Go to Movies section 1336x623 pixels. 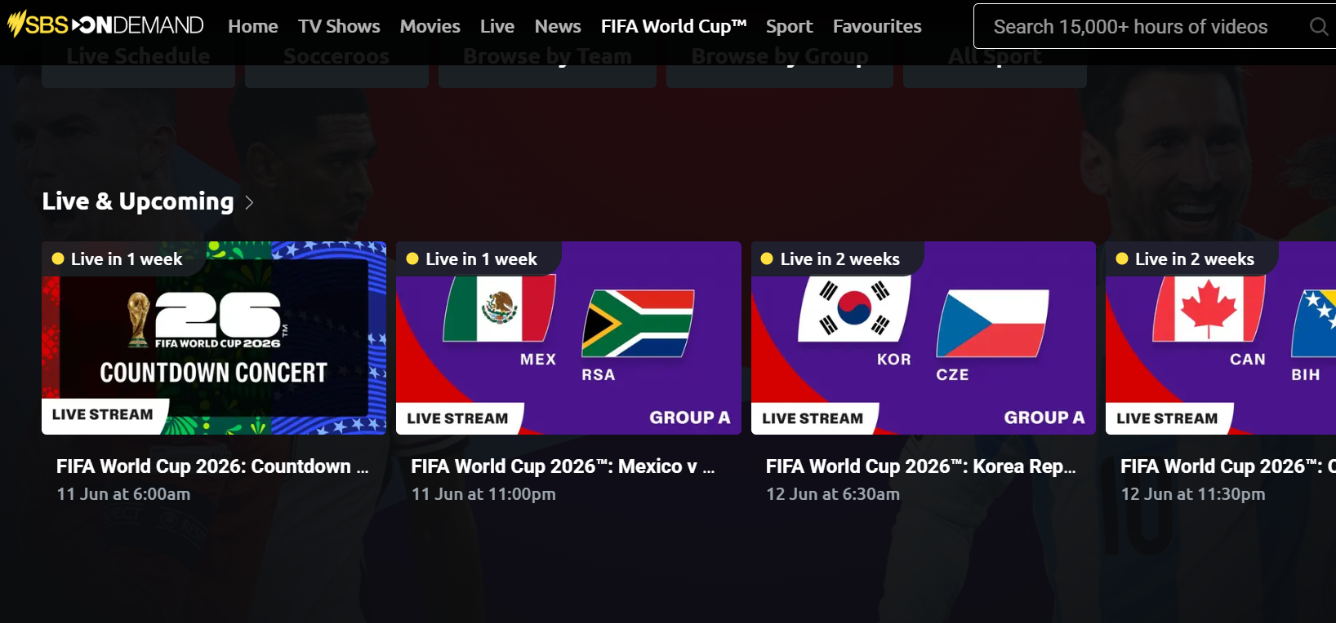pyautogui.click(x=430, y=26)
